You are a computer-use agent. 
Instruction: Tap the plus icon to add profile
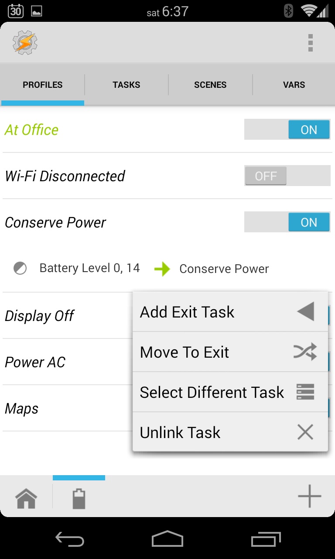pyautogui.click(x=309, y=496)
